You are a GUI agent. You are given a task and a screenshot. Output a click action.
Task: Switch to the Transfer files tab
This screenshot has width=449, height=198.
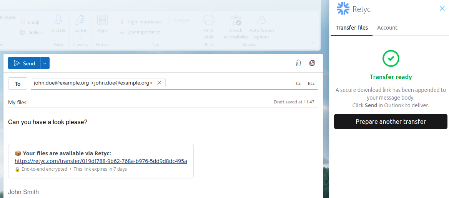pos(352,28)
